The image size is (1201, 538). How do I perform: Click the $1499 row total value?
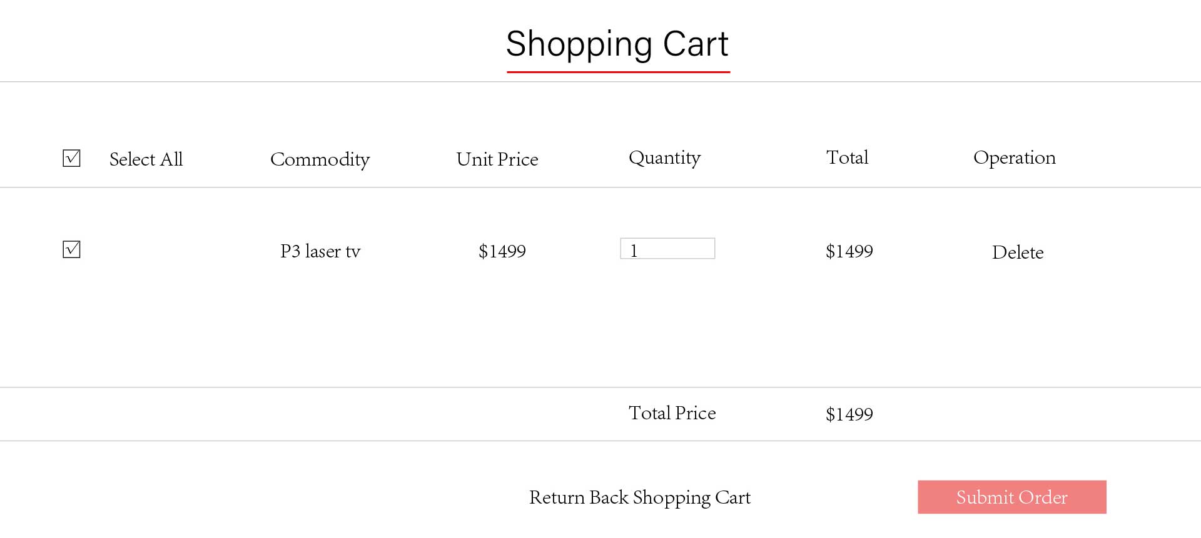pyautogui.click(x=849, y=251)
